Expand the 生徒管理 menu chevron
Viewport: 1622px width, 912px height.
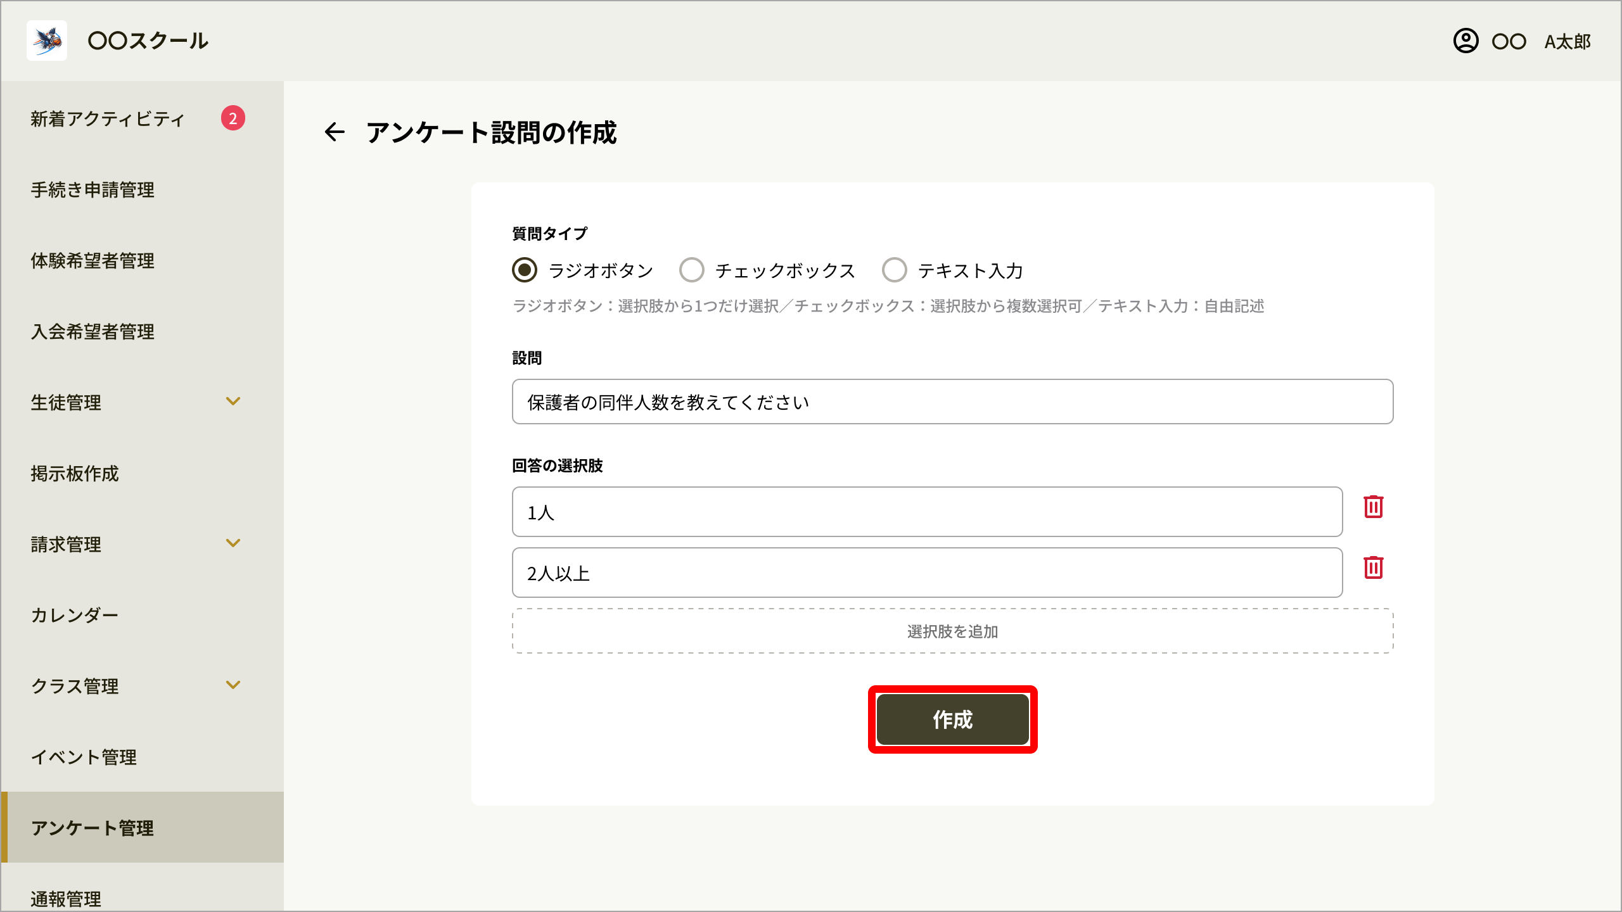(x=233, y=401)
